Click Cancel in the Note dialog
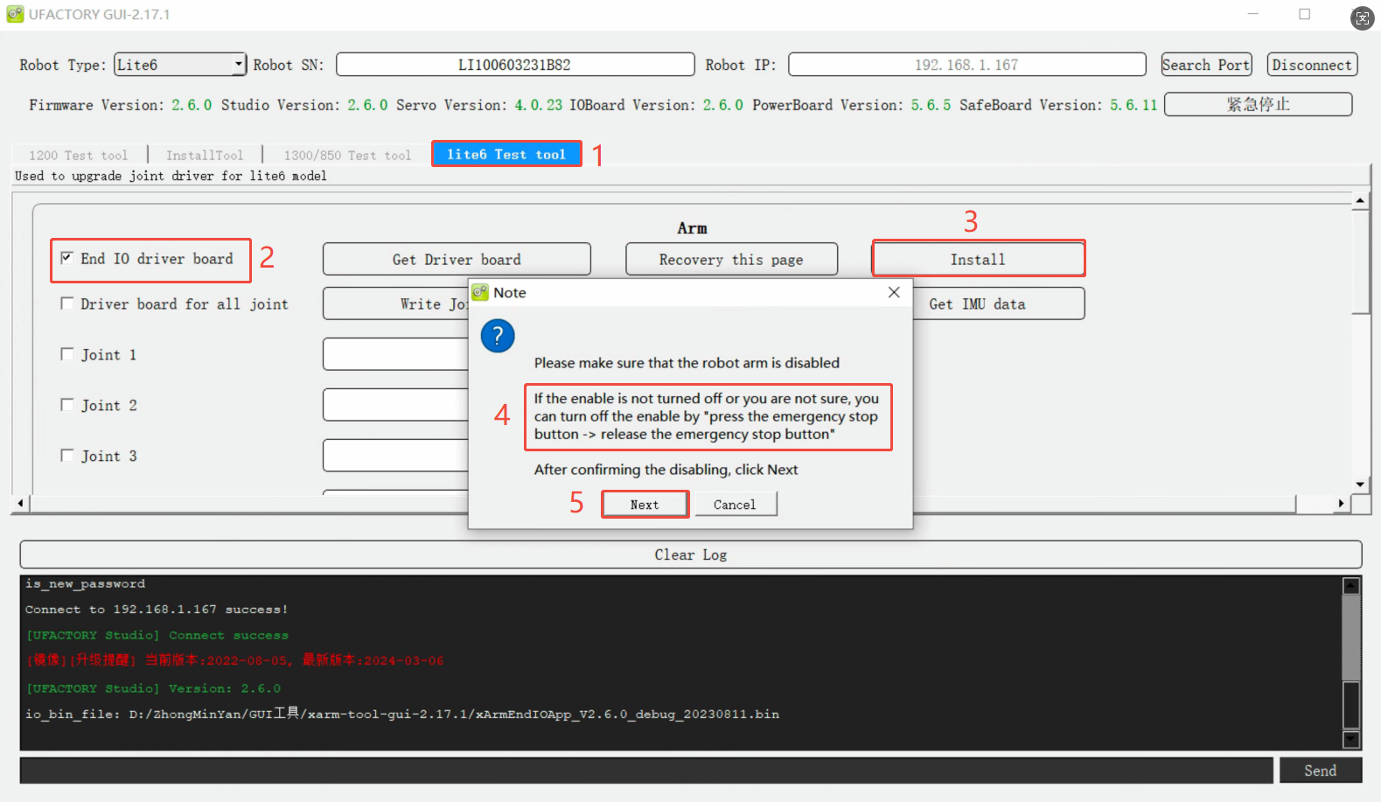Image resolution: width=1381 pixels, height=802 pixels. (x=735, y=505)
